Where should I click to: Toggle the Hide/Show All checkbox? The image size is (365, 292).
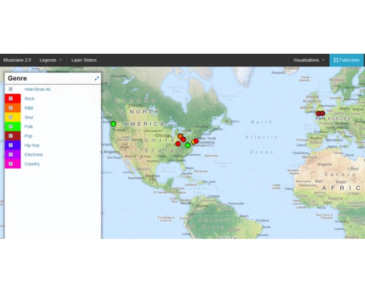(x=11, y=89)
